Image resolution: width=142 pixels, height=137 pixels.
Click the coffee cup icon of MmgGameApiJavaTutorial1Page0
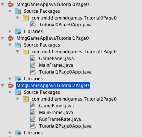click(11, 38)
